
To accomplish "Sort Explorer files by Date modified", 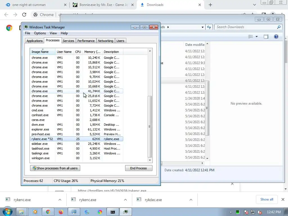I will click(x=195, y=45).
